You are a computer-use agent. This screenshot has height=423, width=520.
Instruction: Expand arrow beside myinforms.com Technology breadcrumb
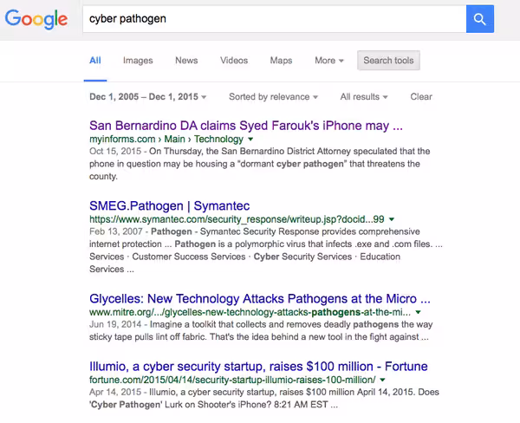(250, 139)
